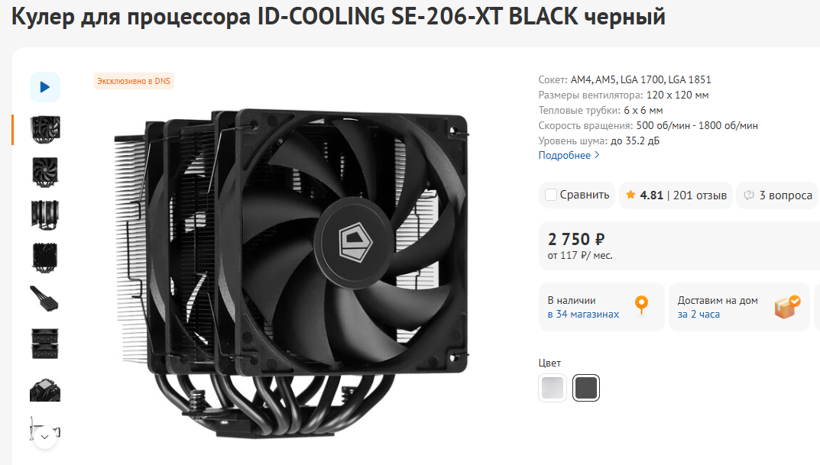This screenshot has height=465, width=820.
Task: Open в 34 магазинах availability link
Action: pos(583,314)
